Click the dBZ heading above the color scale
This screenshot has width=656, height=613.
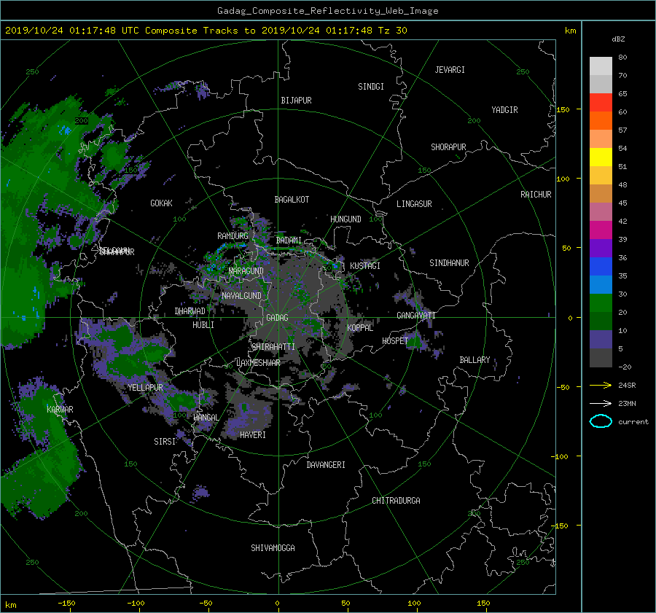tap(618, 39)
